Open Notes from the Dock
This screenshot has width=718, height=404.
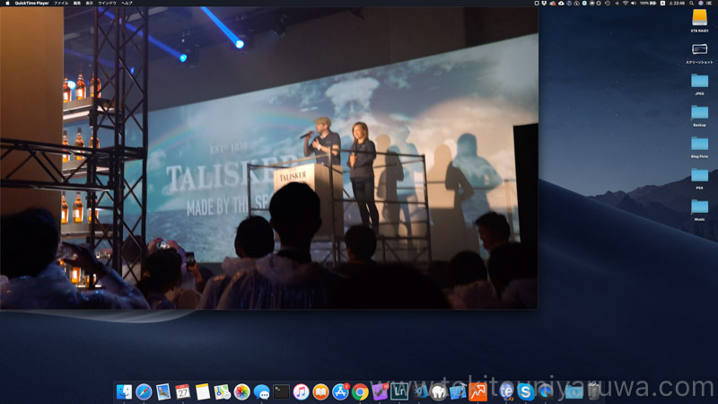203,391
